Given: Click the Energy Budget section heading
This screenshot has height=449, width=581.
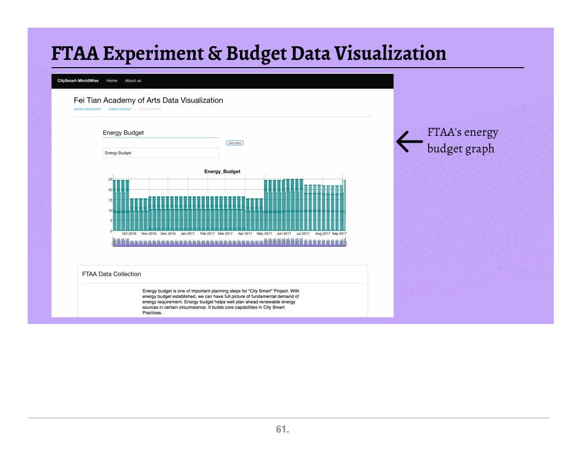Looking at the screenshot, I should [x=123, y=133].
